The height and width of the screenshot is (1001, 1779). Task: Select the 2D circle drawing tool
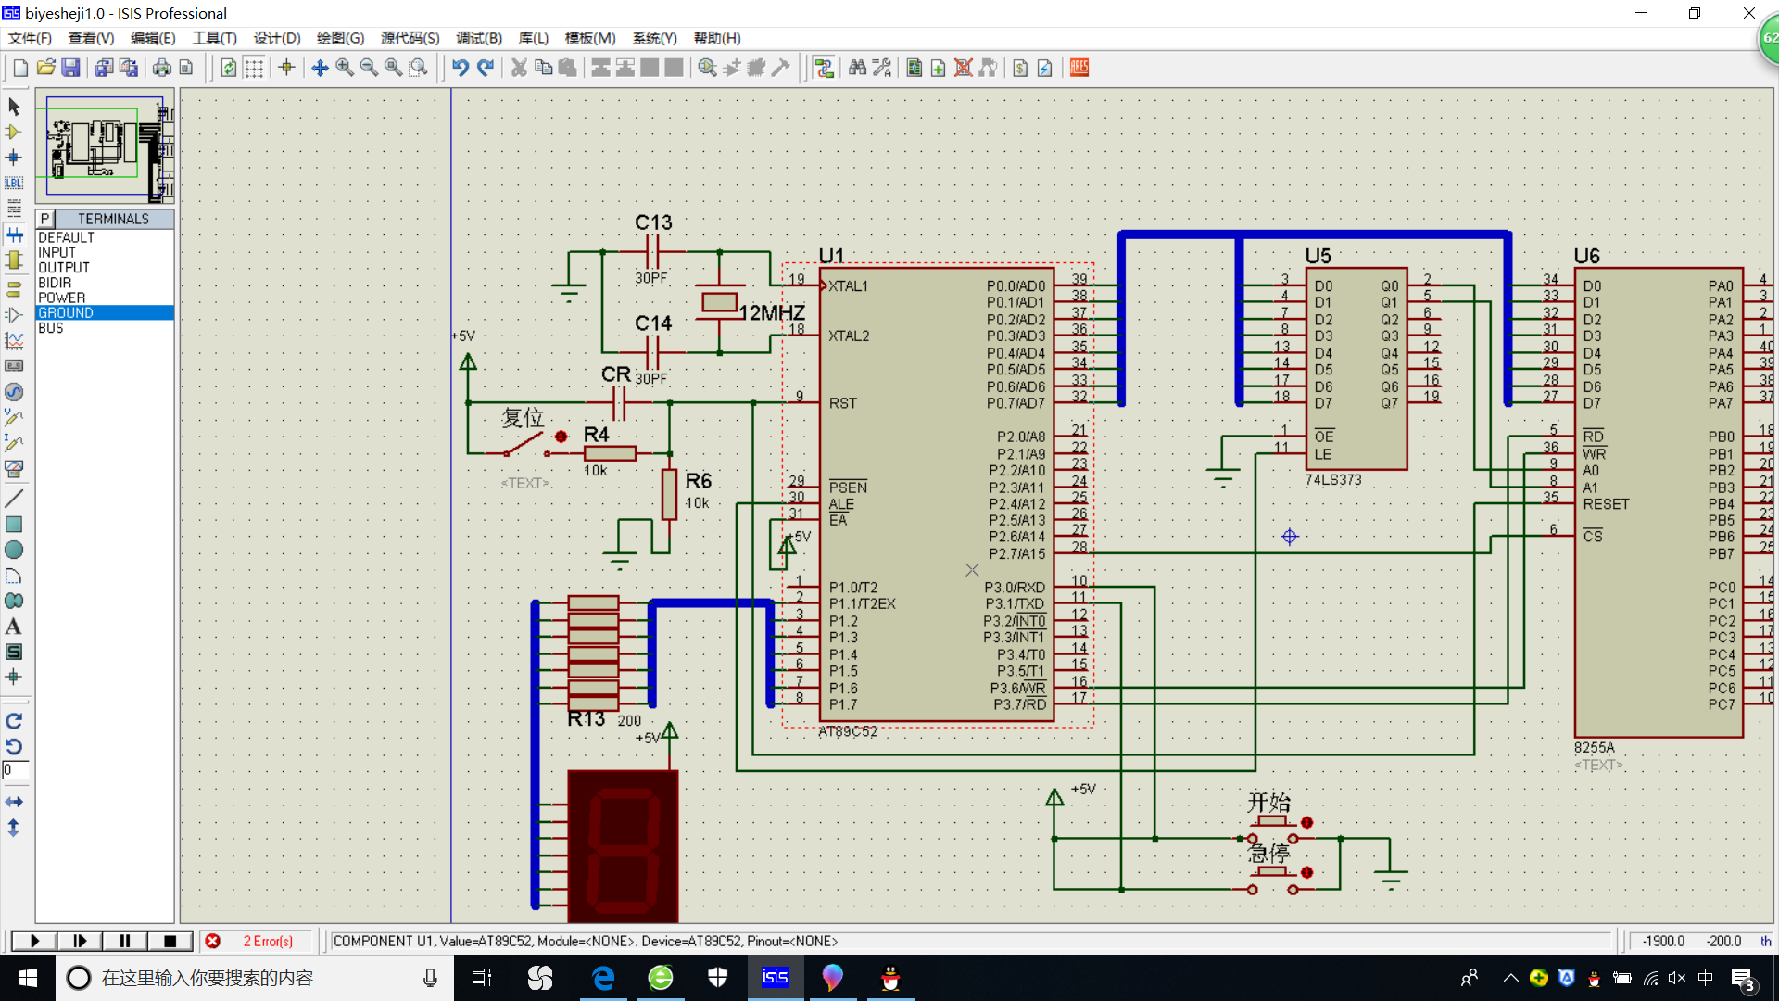[14, 550]
